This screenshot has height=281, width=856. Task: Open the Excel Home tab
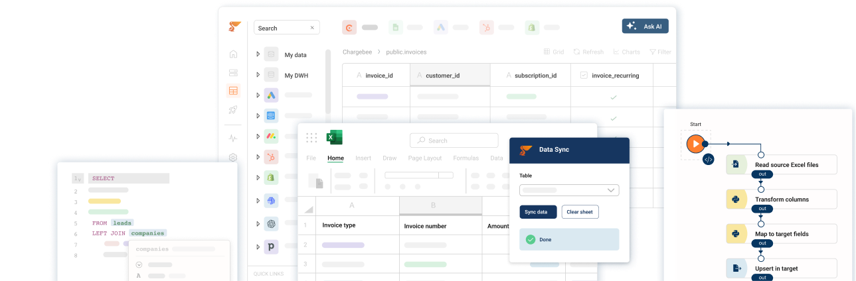coord(335,158)
